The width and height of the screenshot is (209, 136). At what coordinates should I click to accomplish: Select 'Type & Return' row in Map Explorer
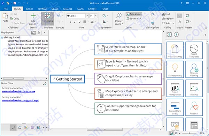[x=28, y=44]
